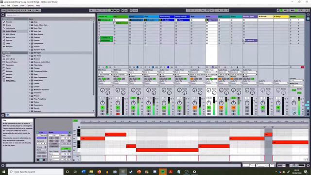Open Task View on the taskbar

tap(75, 172)
